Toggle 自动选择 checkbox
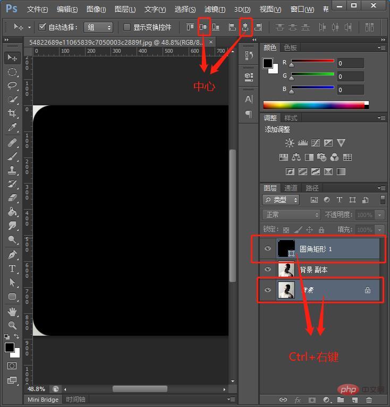The image size is (390, 407). tap(42, 27)
